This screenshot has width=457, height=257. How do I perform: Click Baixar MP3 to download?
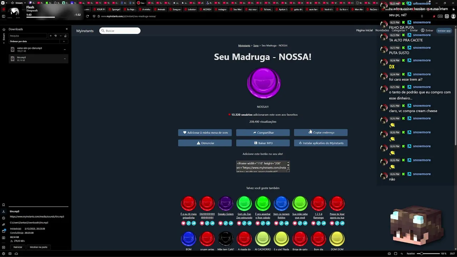(x=263, y=143)
